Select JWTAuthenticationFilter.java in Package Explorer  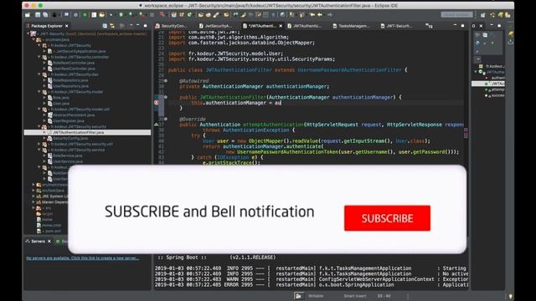pos(87,132)
